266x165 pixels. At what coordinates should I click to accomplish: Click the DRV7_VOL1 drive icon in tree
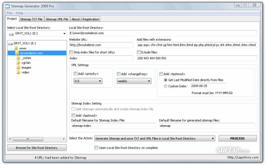click(x=10, y=44)
